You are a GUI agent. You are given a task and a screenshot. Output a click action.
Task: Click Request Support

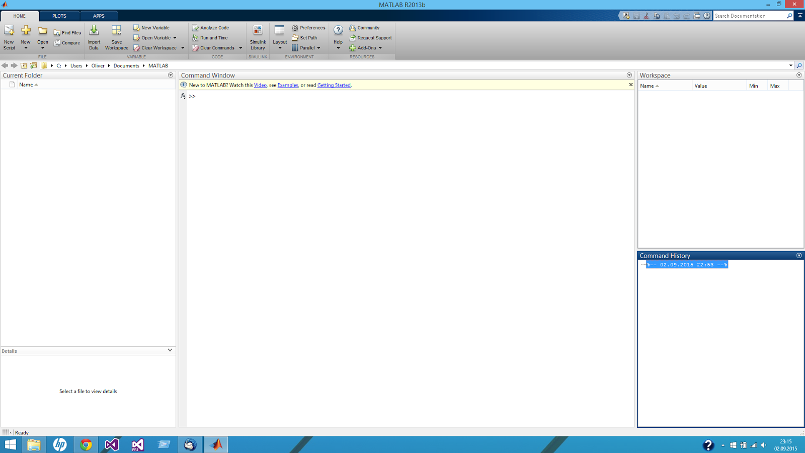coord(370,38)
